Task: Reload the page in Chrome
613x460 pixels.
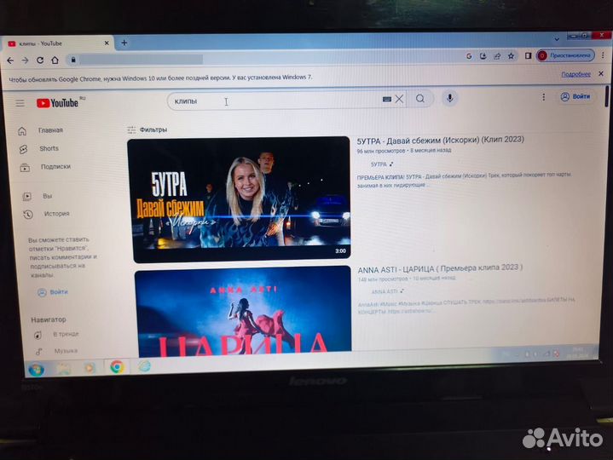Action: (40, 60)
